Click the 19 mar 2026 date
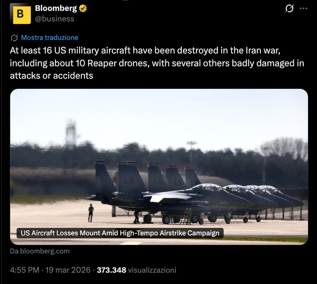 (68, 270)
